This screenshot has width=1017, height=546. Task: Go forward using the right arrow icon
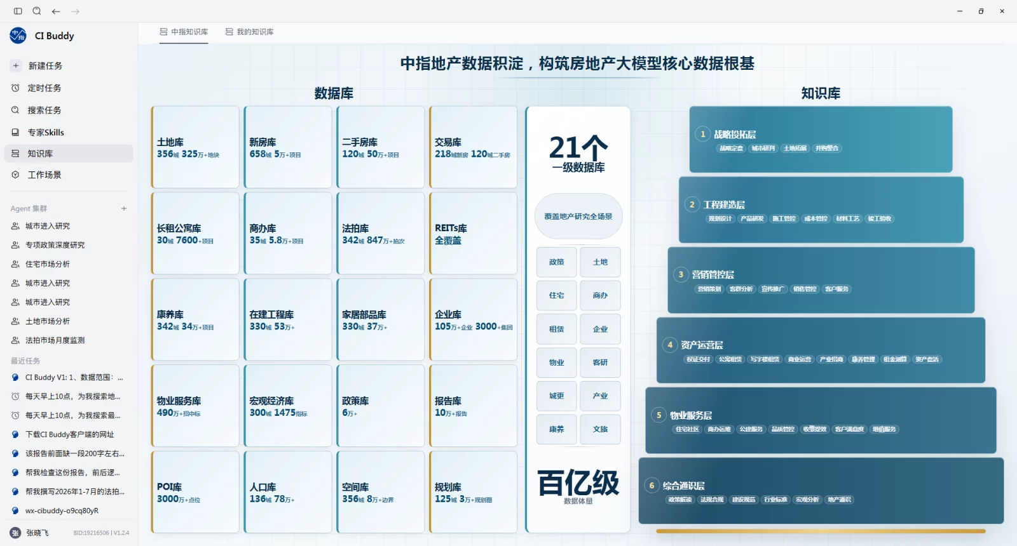(x=76, y=11)
